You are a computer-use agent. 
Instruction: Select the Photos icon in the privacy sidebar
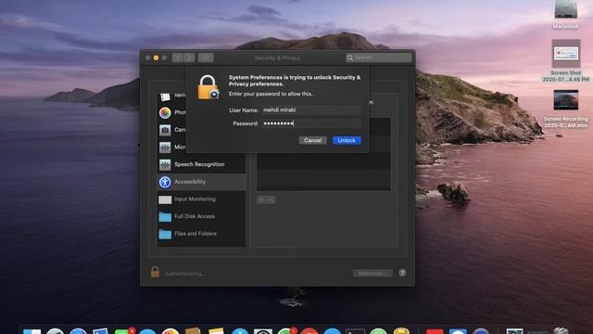click(x=165, y=113)
